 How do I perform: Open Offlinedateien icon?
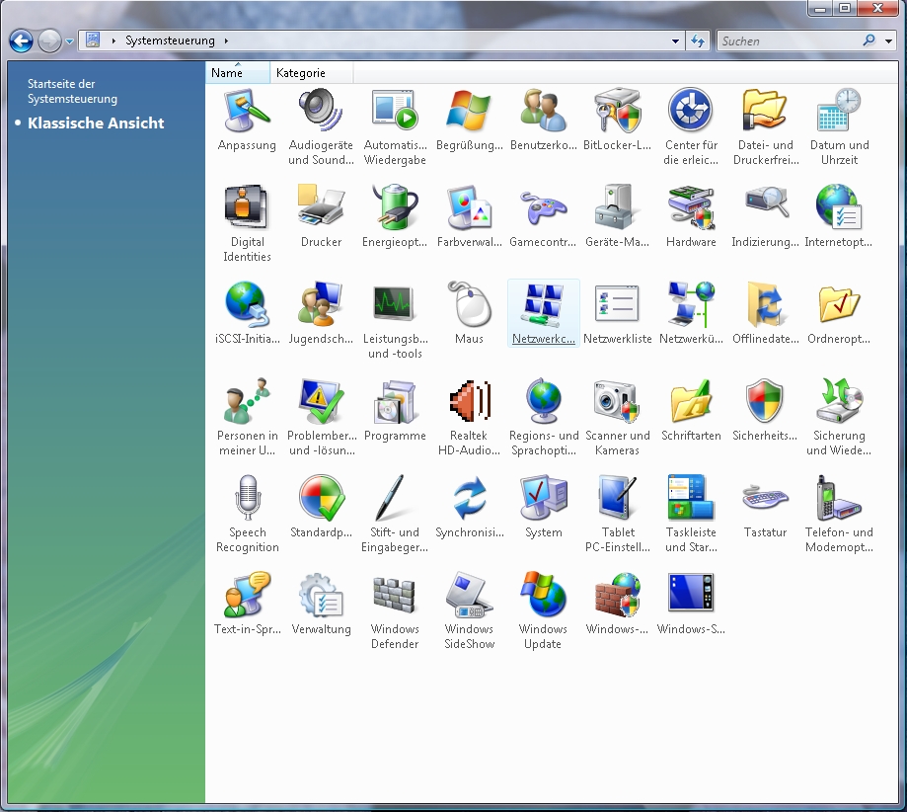(765, 303)
